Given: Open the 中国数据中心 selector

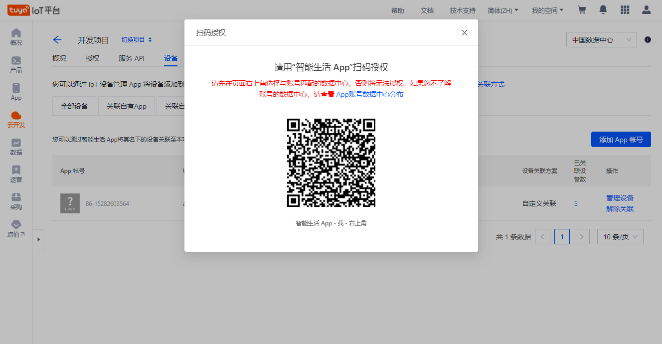Looking at the screenshot, I should tap(601, 40).
